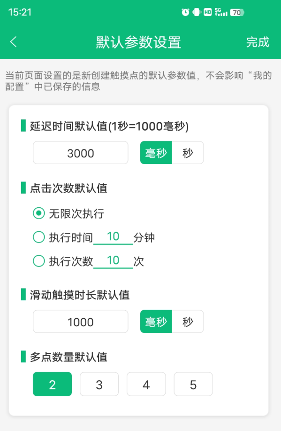Tap the vibrate mode status icon

(197, 12)
